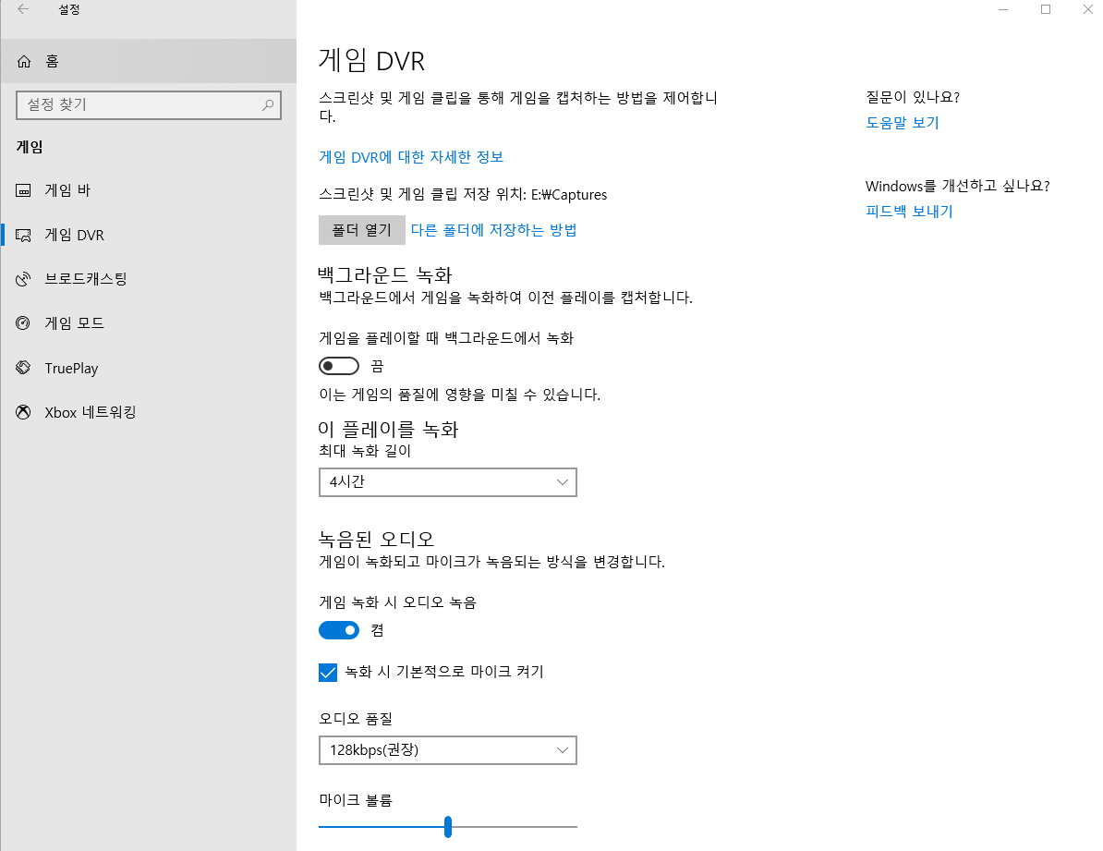Viewport: 1103px width, 851px height.
Task: Click the 게임 DVR page heading
Action: pyautogui.click(x=372, y=61)
